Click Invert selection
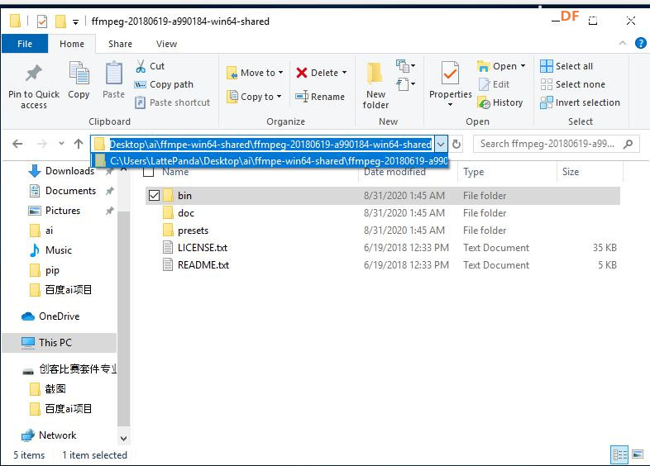650x466 pixels. [581, 102]
